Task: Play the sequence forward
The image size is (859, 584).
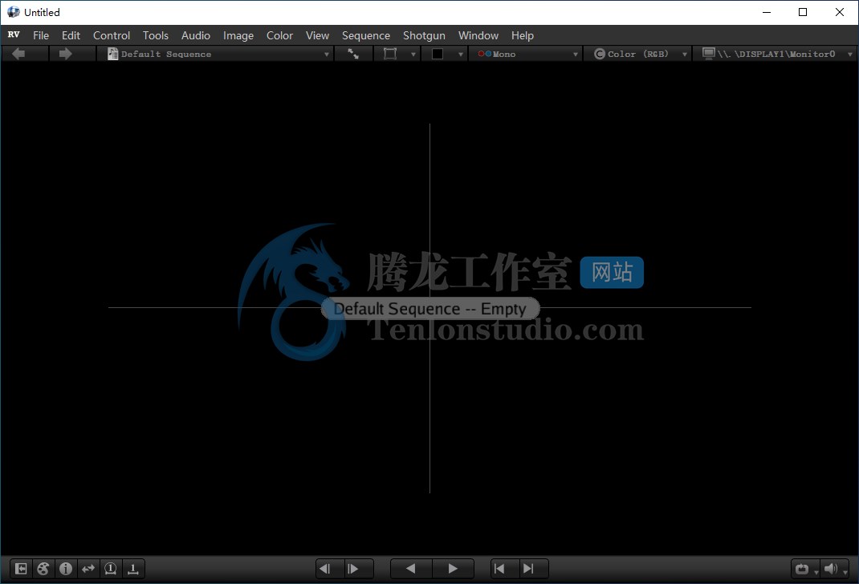Action: click(453, 569)
